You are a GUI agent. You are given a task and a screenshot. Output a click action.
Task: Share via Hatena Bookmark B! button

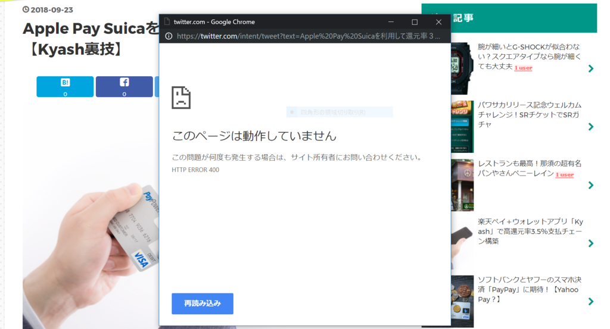65,87
